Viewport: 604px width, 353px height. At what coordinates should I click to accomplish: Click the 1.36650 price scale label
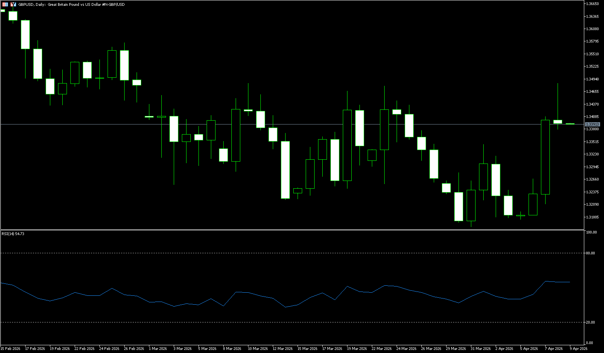point(593,3)
